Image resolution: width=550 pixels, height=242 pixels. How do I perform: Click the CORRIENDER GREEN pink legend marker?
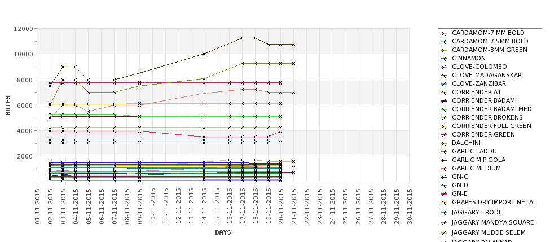click(444, 135)
